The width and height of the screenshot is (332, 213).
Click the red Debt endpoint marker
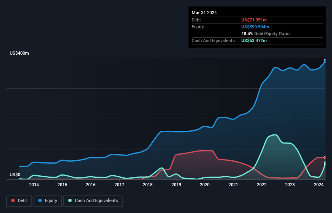tap(325, 158)
